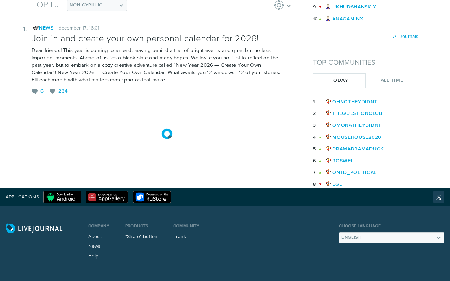The image size is (450, 281).
Task: Click the user icon beside ANAGAMINX
Action: point(328,19)
